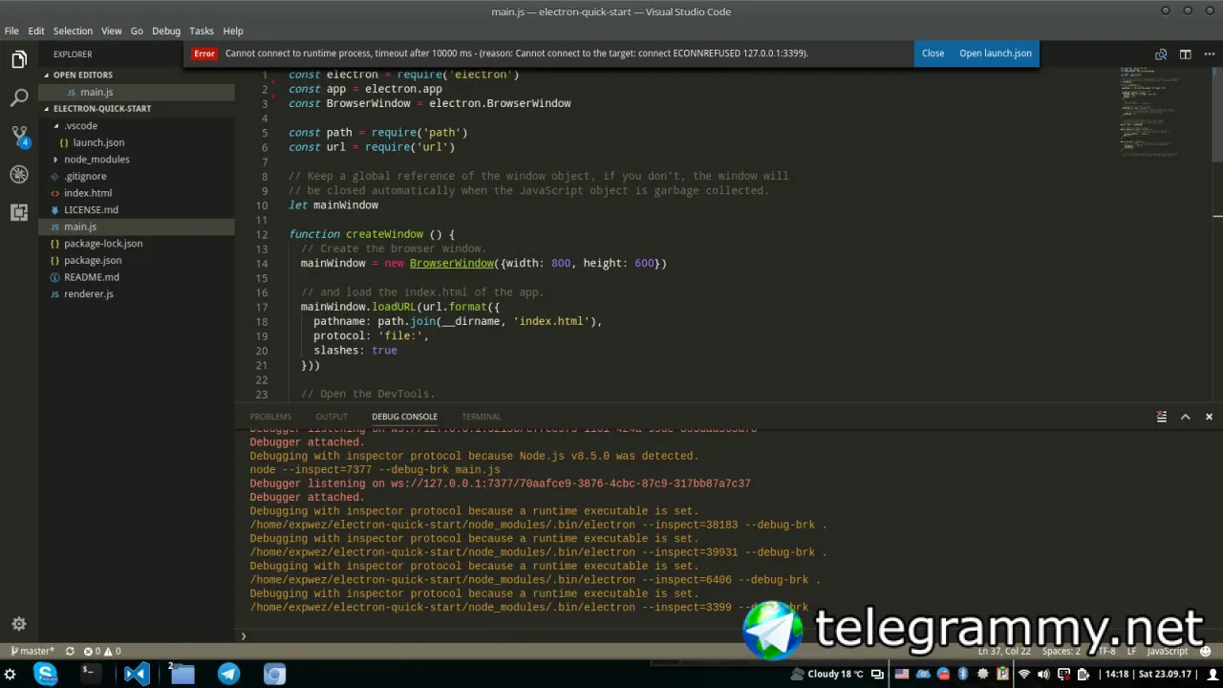This screenshot has height=688, width=1223.
Task: Change the end of line sequence LF
Action: point(1131,652)
